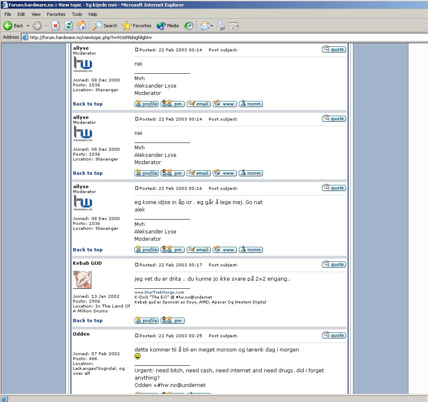Click text 'Location: Stavanger' in first post
Screen dimensions: 428x402
[x=95, y=90]
